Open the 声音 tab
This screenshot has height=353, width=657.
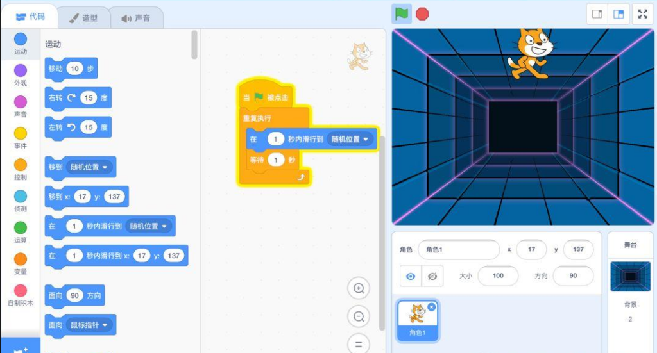click(x=135, y=18)
